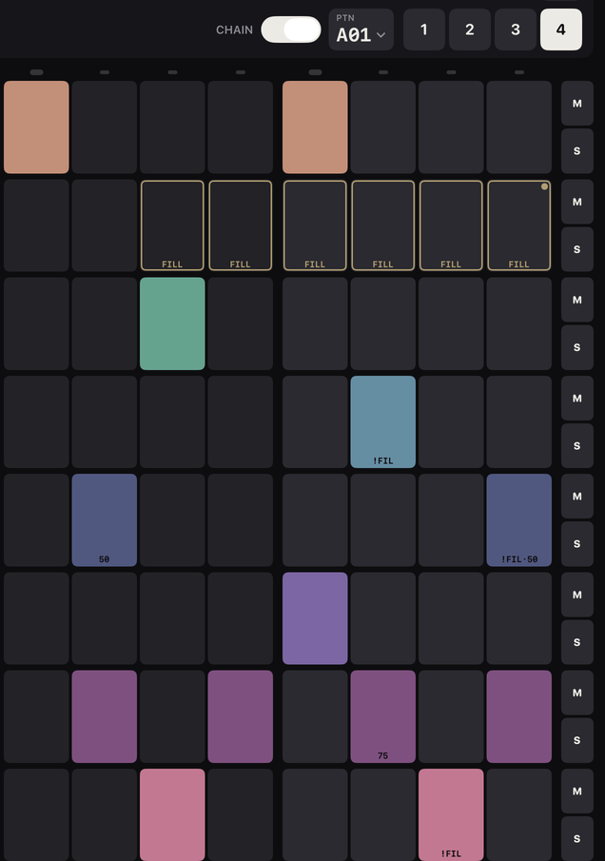Switch to page 2

point(469,29)
